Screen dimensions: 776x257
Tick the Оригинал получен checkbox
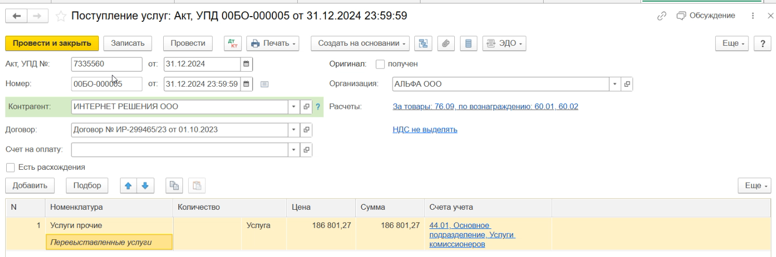380,64
